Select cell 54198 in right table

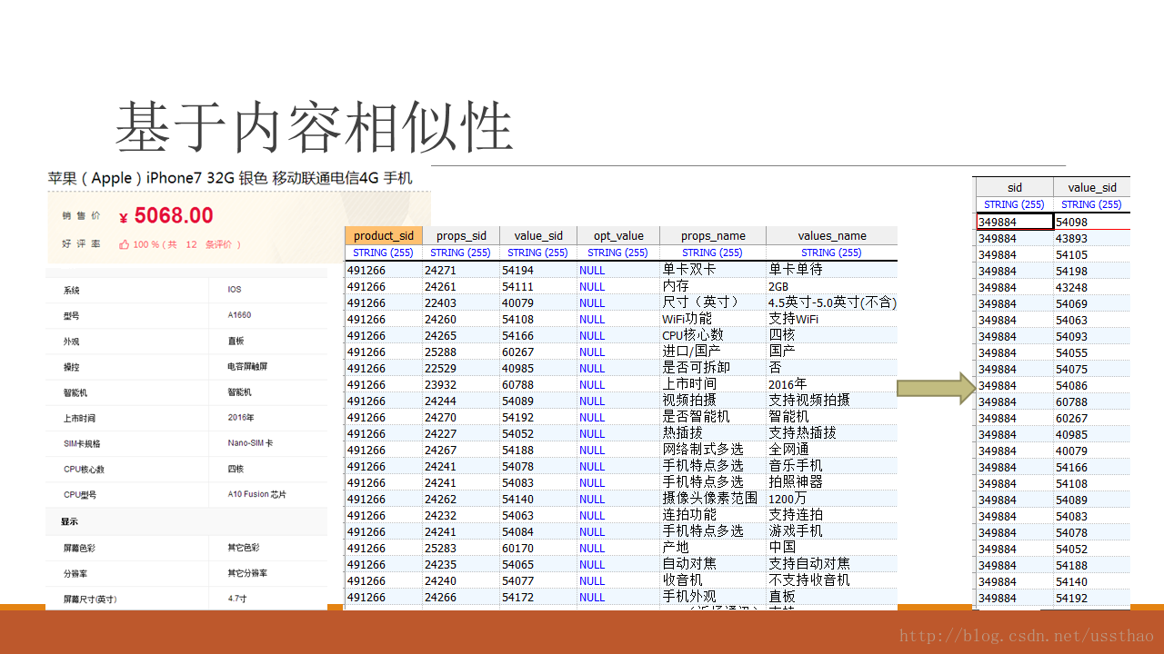click(1092, 271)
